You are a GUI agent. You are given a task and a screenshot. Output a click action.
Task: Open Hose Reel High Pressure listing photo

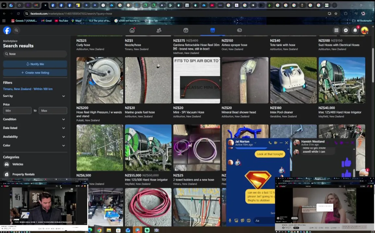point(100,80)
